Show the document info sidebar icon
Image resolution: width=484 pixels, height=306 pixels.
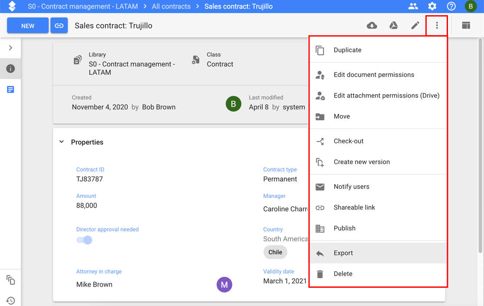point(10,69)
